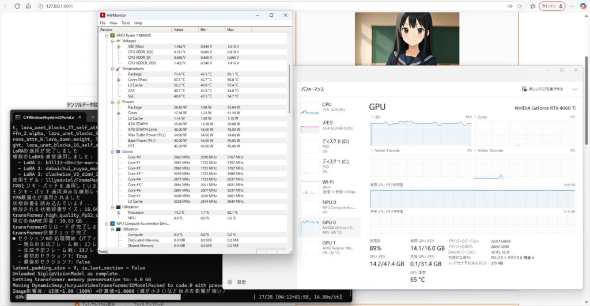Viewport: 590px width, 306px height.
Task: Expand the Cores (Max) temperature row
Action: click(x=118, y=80)
